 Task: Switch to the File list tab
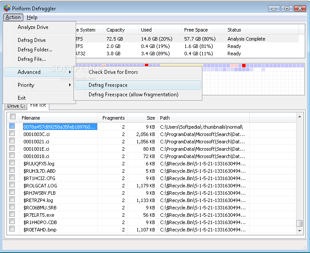38,106
